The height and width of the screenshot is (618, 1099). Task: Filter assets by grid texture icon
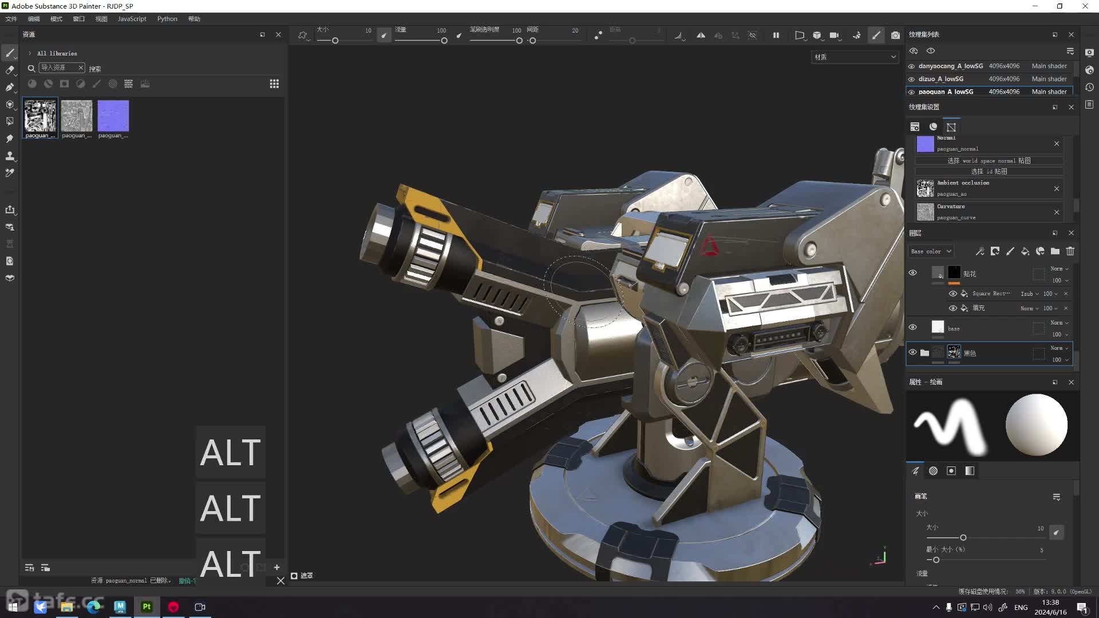click(x=129, y=84)
